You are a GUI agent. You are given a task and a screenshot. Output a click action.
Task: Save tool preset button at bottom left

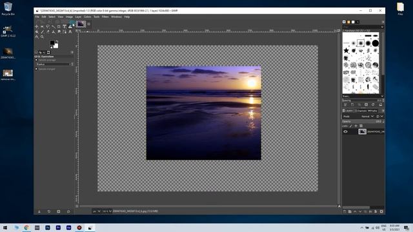pyautogui.click(x=39, y=211)
